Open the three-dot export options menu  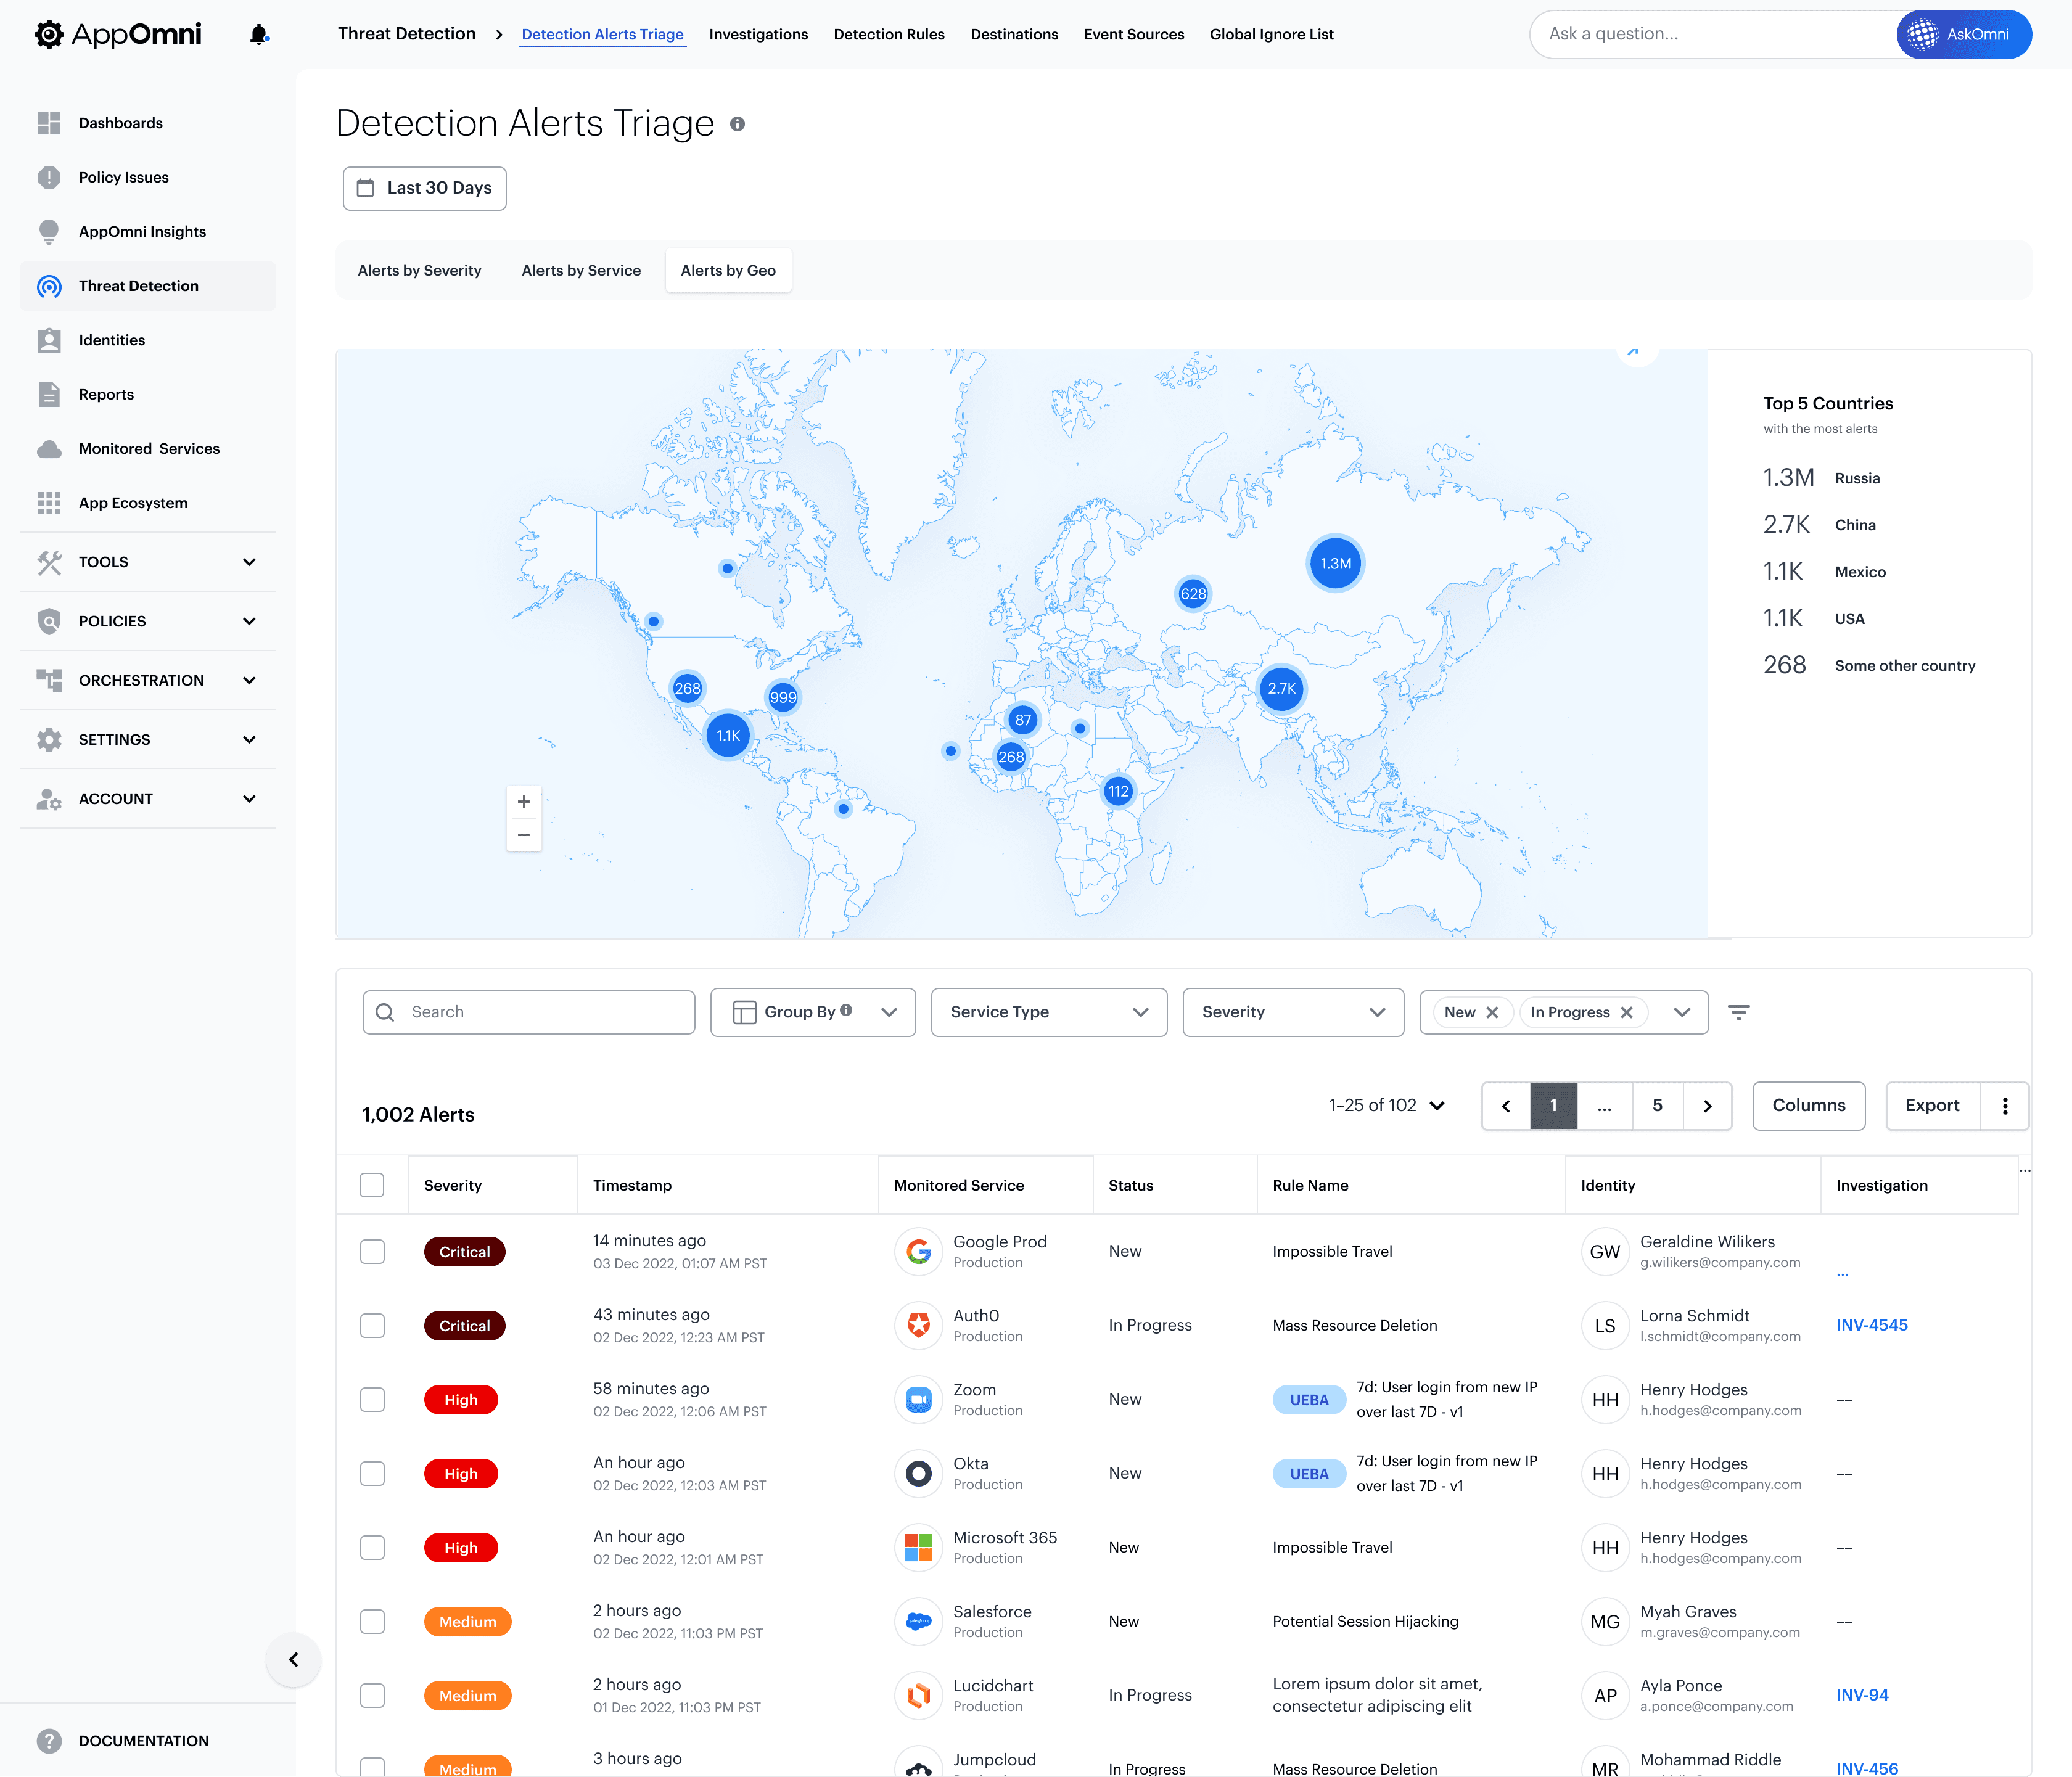(2005, 1106)
